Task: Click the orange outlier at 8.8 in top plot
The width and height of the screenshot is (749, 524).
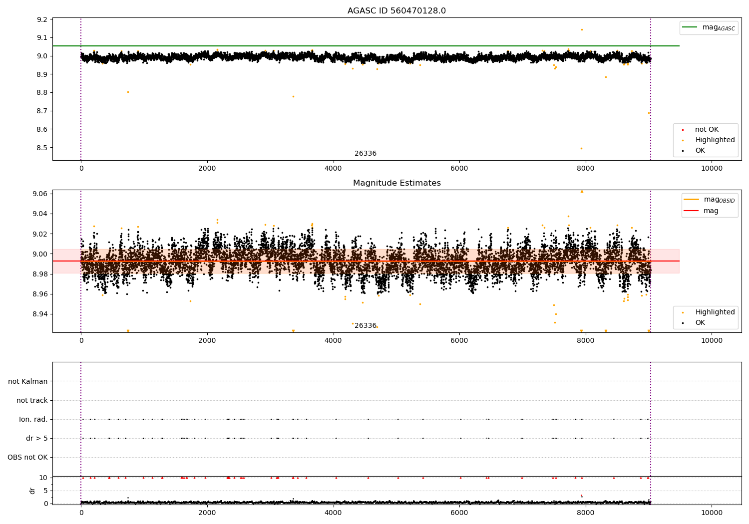Action: point(128,92)
